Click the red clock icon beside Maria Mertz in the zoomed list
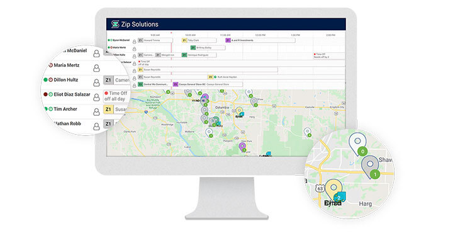This screenshot has width=453, height=238. (x=50, y=65)
